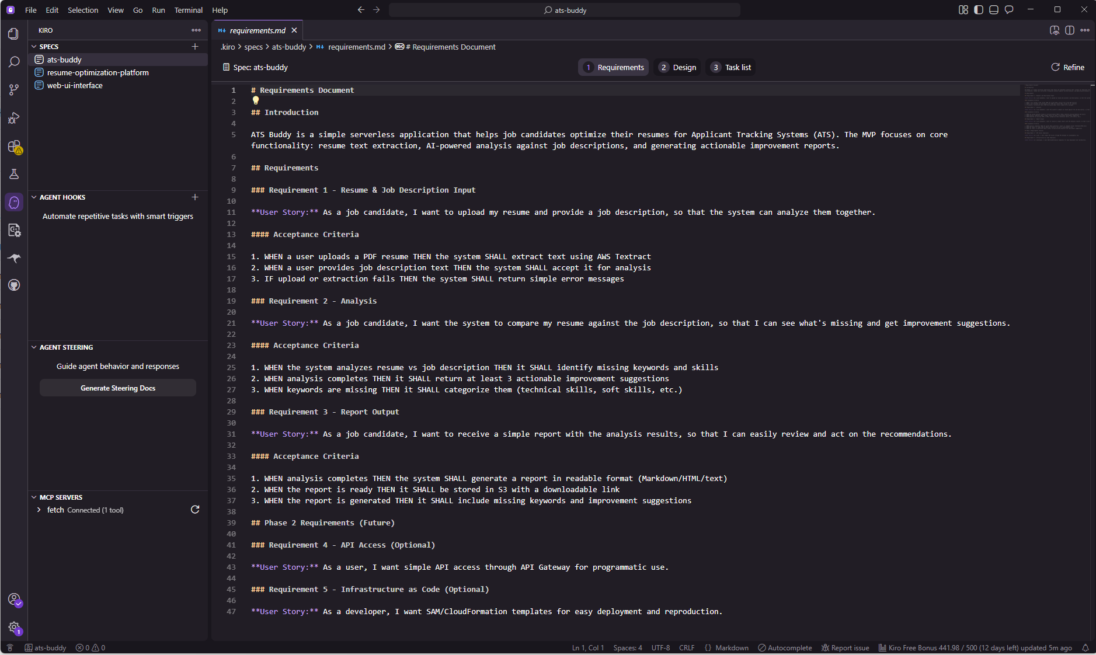Open the Terminal menu
The height and width of the screenshot is (655, 1096).
click(188, 10)
